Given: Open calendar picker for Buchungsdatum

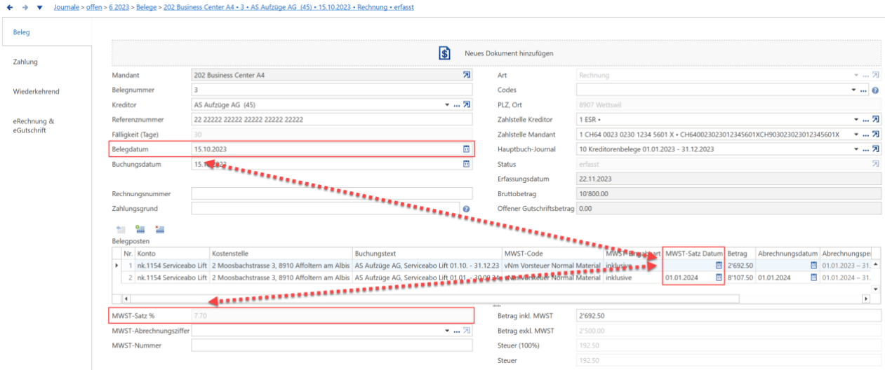Looking at the screenshot, I should click(x=465, y=165).
